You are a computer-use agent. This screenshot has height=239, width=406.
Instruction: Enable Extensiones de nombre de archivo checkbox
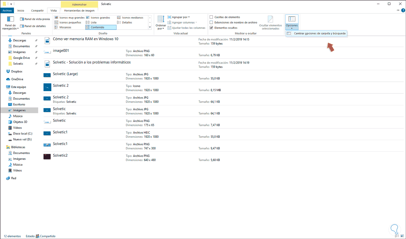[211, 22]
